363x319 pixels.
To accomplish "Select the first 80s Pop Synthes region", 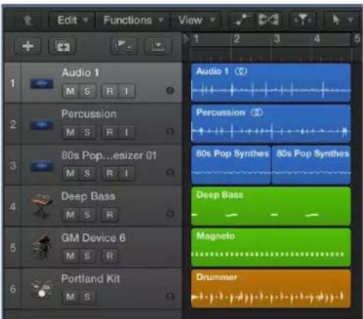I will click(x=231, y=165).
